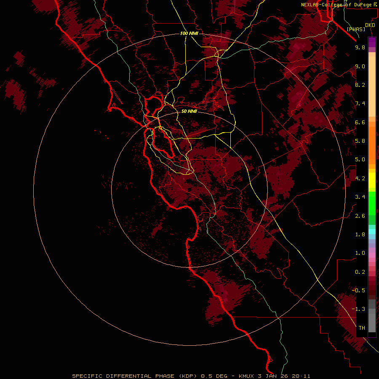Click the 3 JAN 26 20:11 timestamp

(284, 376)
